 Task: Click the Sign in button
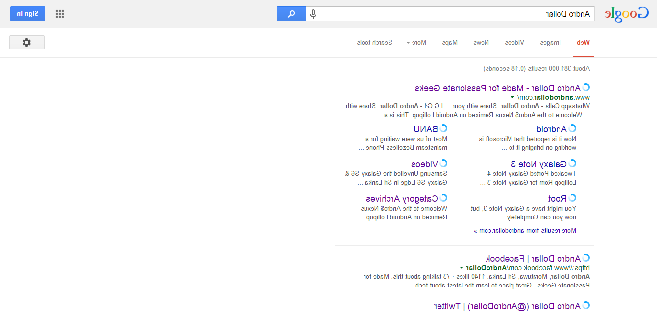(27, 14)
